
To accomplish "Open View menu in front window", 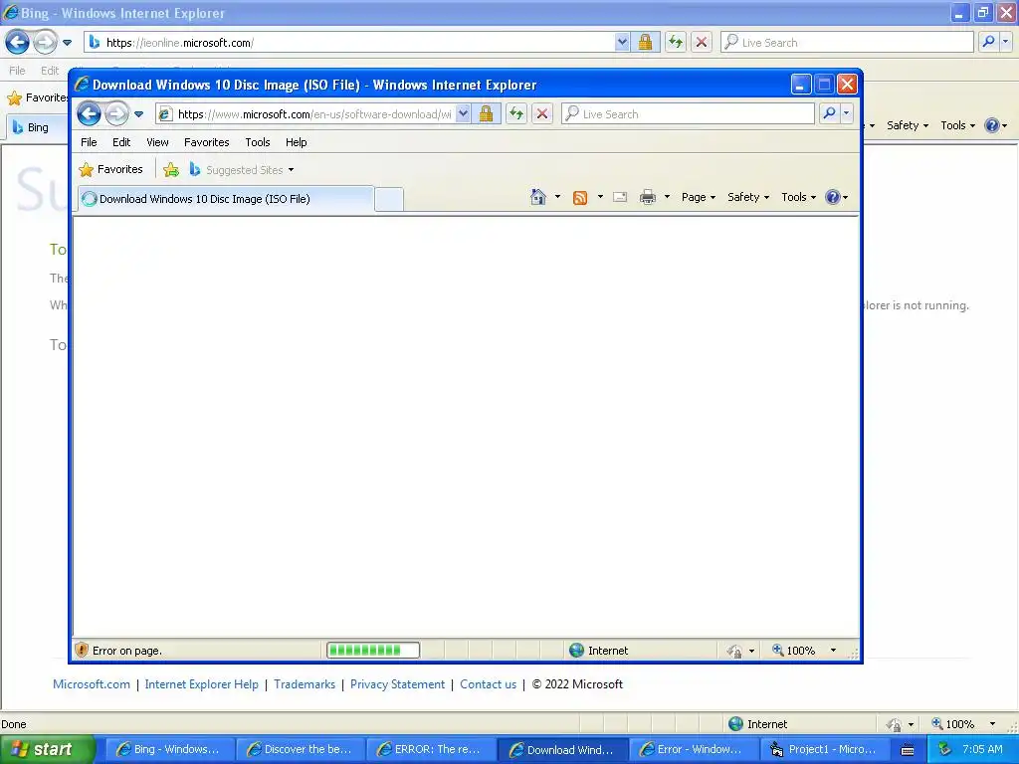I will [x=157, y=142].
